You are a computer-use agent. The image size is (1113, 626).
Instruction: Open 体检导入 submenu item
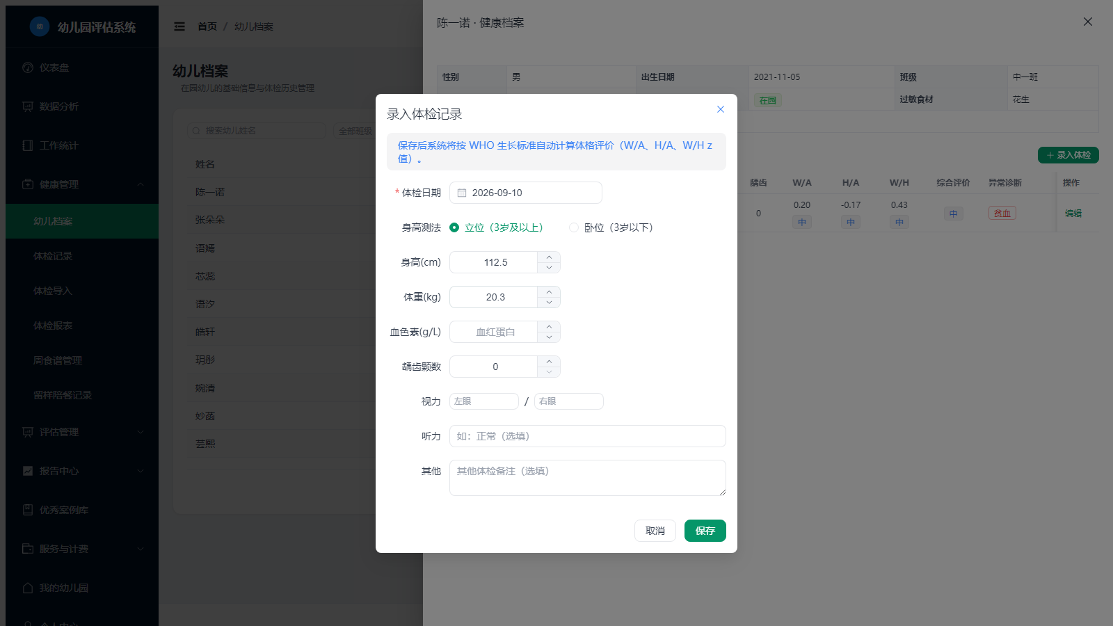(82, 291)
